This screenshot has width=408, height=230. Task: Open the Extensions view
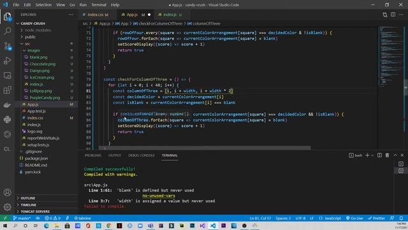[x=7, y=90]
